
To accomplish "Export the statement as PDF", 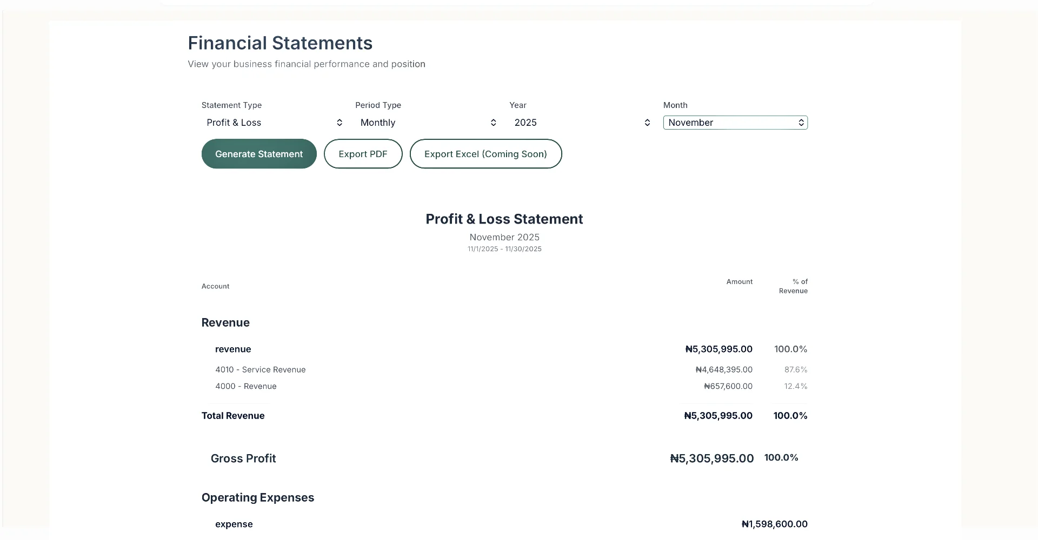I will pos(363,154).
